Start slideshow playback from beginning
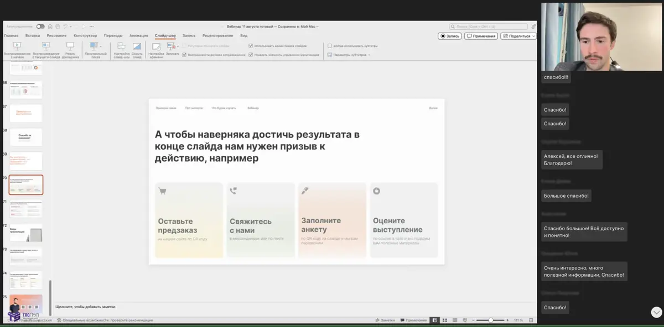The width and height of the screenshot is (664, 327). tap(17, 50)
